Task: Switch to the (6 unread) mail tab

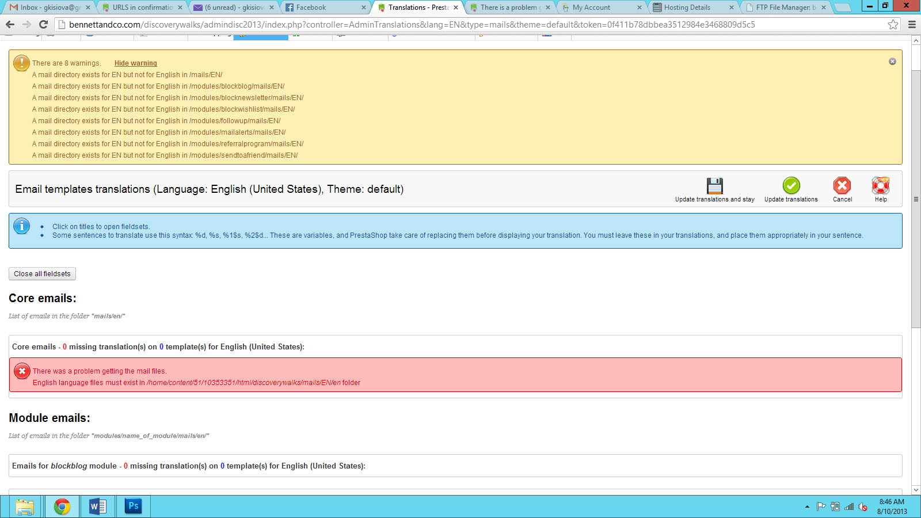Action: tap(234, 7)
